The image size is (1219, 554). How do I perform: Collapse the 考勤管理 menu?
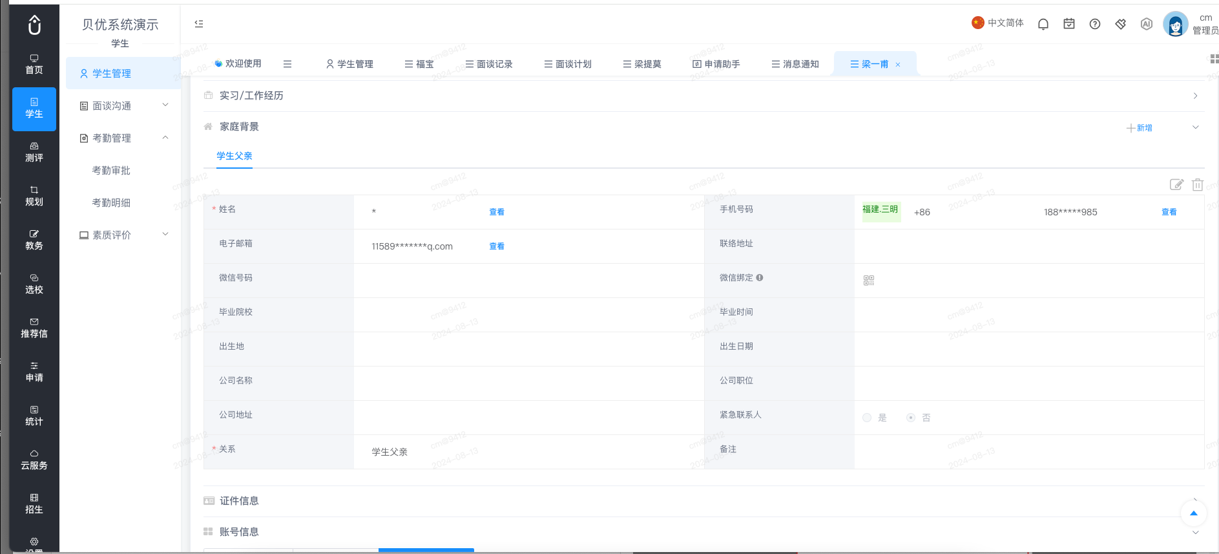(x=123, y=138)
